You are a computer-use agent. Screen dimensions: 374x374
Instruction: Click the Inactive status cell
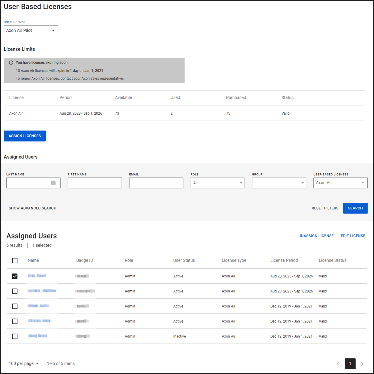tap(179, 337)
